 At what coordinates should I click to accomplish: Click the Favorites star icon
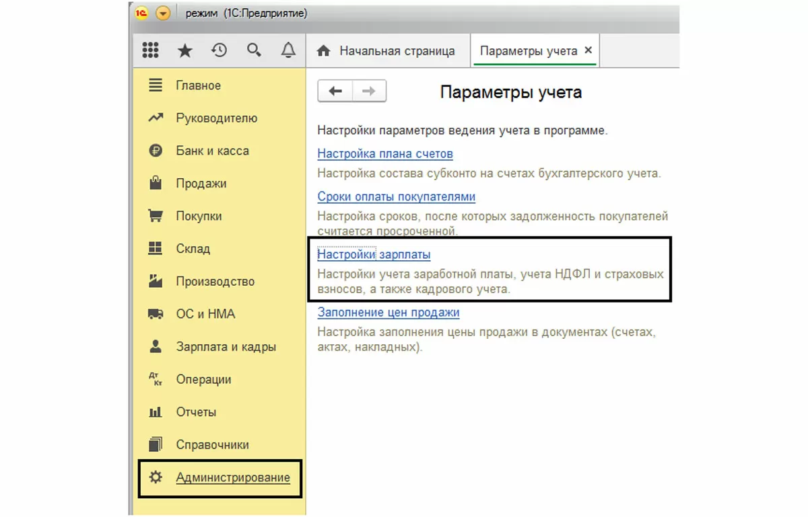184,50
